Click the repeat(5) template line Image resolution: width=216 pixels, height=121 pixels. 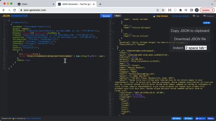[19, 23]
